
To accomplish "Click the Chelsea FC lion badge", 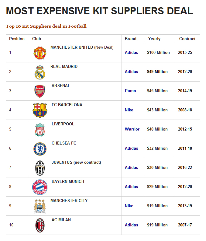I will tap(40, 149).
